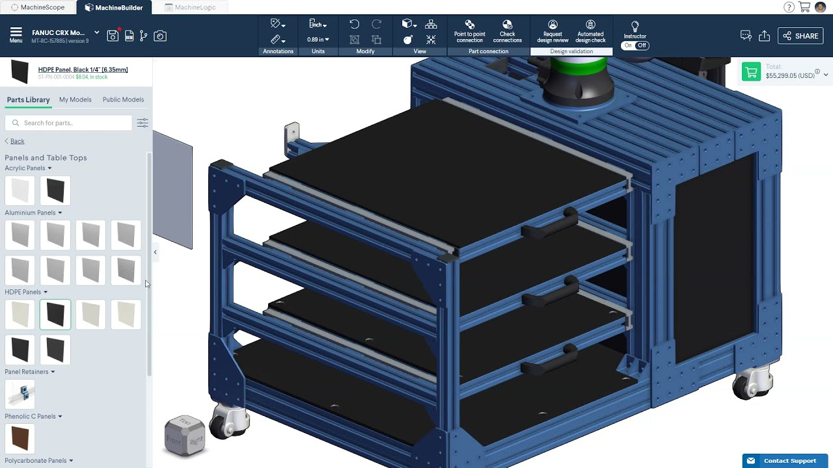
Task: Click the parts library scrollbar
Action: (149, 265)
